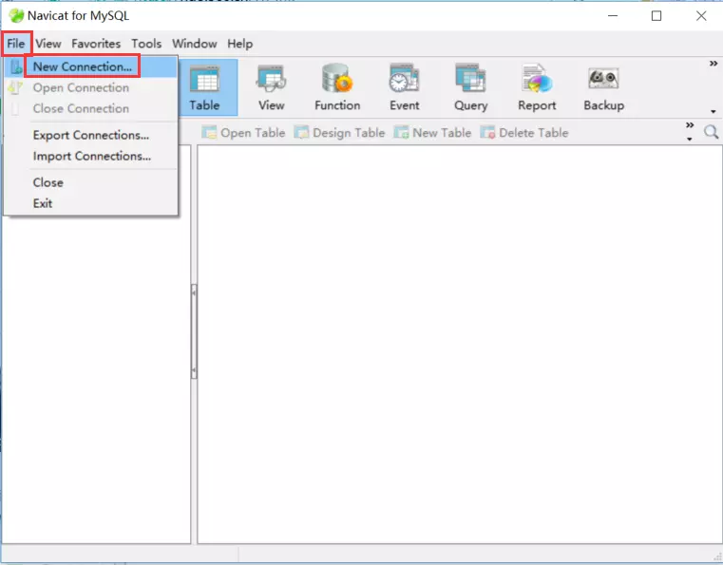Open the Favorites menu
723x565 pixels.
(x=96, y=44)
